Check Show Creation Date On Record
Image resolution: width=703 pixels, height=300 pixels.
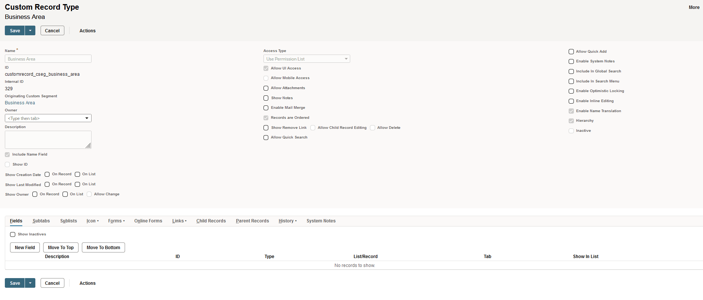tap(47, 174)
